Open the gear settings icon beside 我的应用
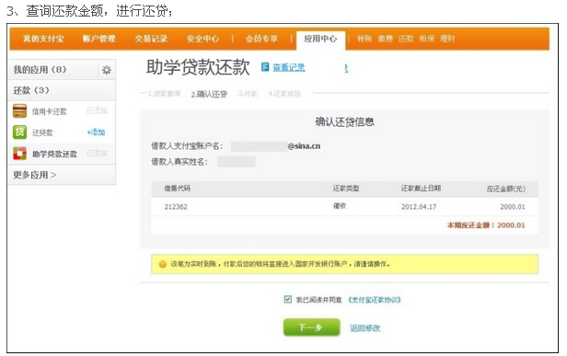567x356 pixels. click(107, 69)
